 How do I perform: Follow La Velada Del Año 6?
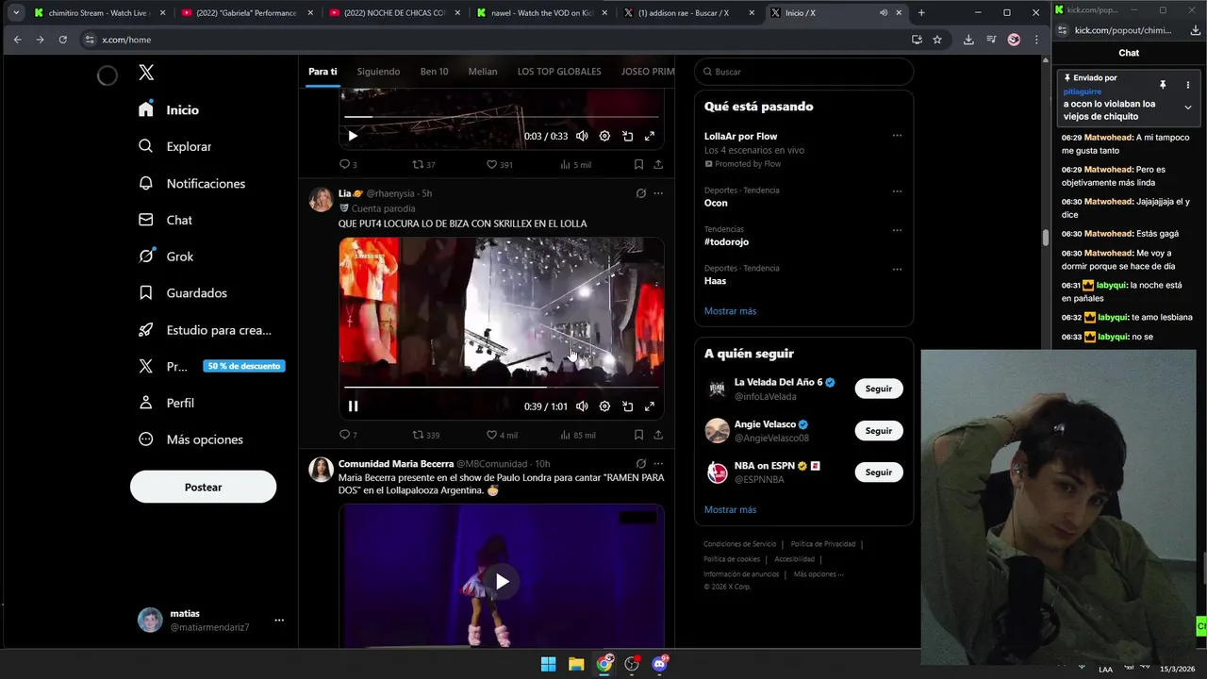879,389
